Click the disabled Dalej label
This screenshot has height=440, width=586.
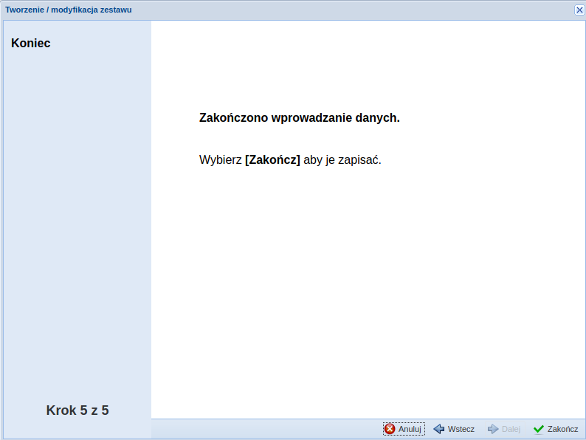[511, 429]
